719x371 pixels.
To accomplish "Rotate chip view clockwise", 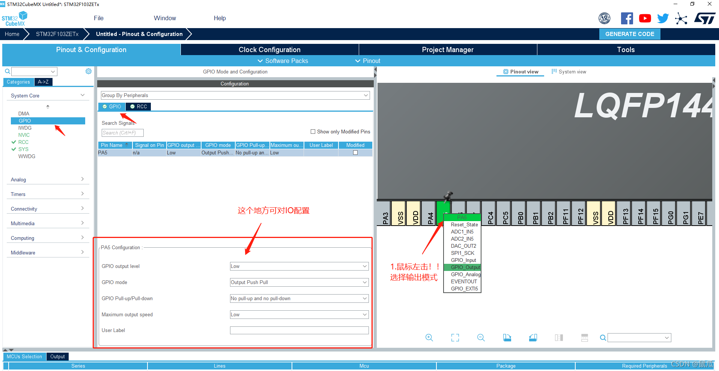I will coord(507,338).
